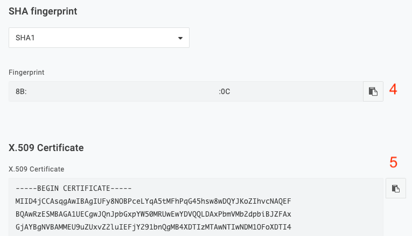Viewport: 412px width, 236px height.
Task: Click the Fingerprint field label
Action: click(x=26, y=73)
